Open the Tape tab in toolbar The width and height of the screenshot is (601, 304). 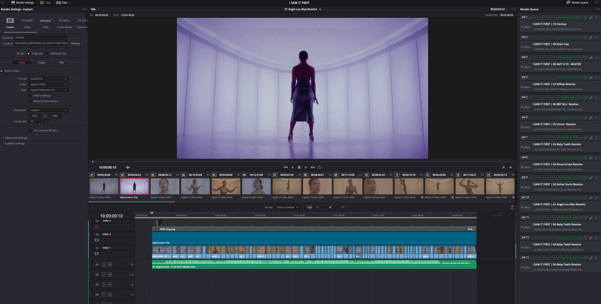pos(45,3)
